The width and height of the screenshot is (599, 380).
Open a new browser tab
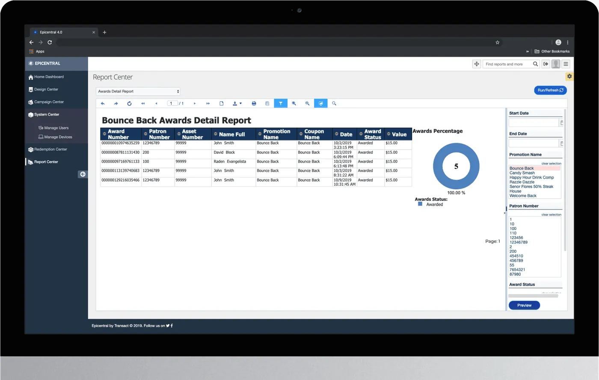(x=104, y=32)
